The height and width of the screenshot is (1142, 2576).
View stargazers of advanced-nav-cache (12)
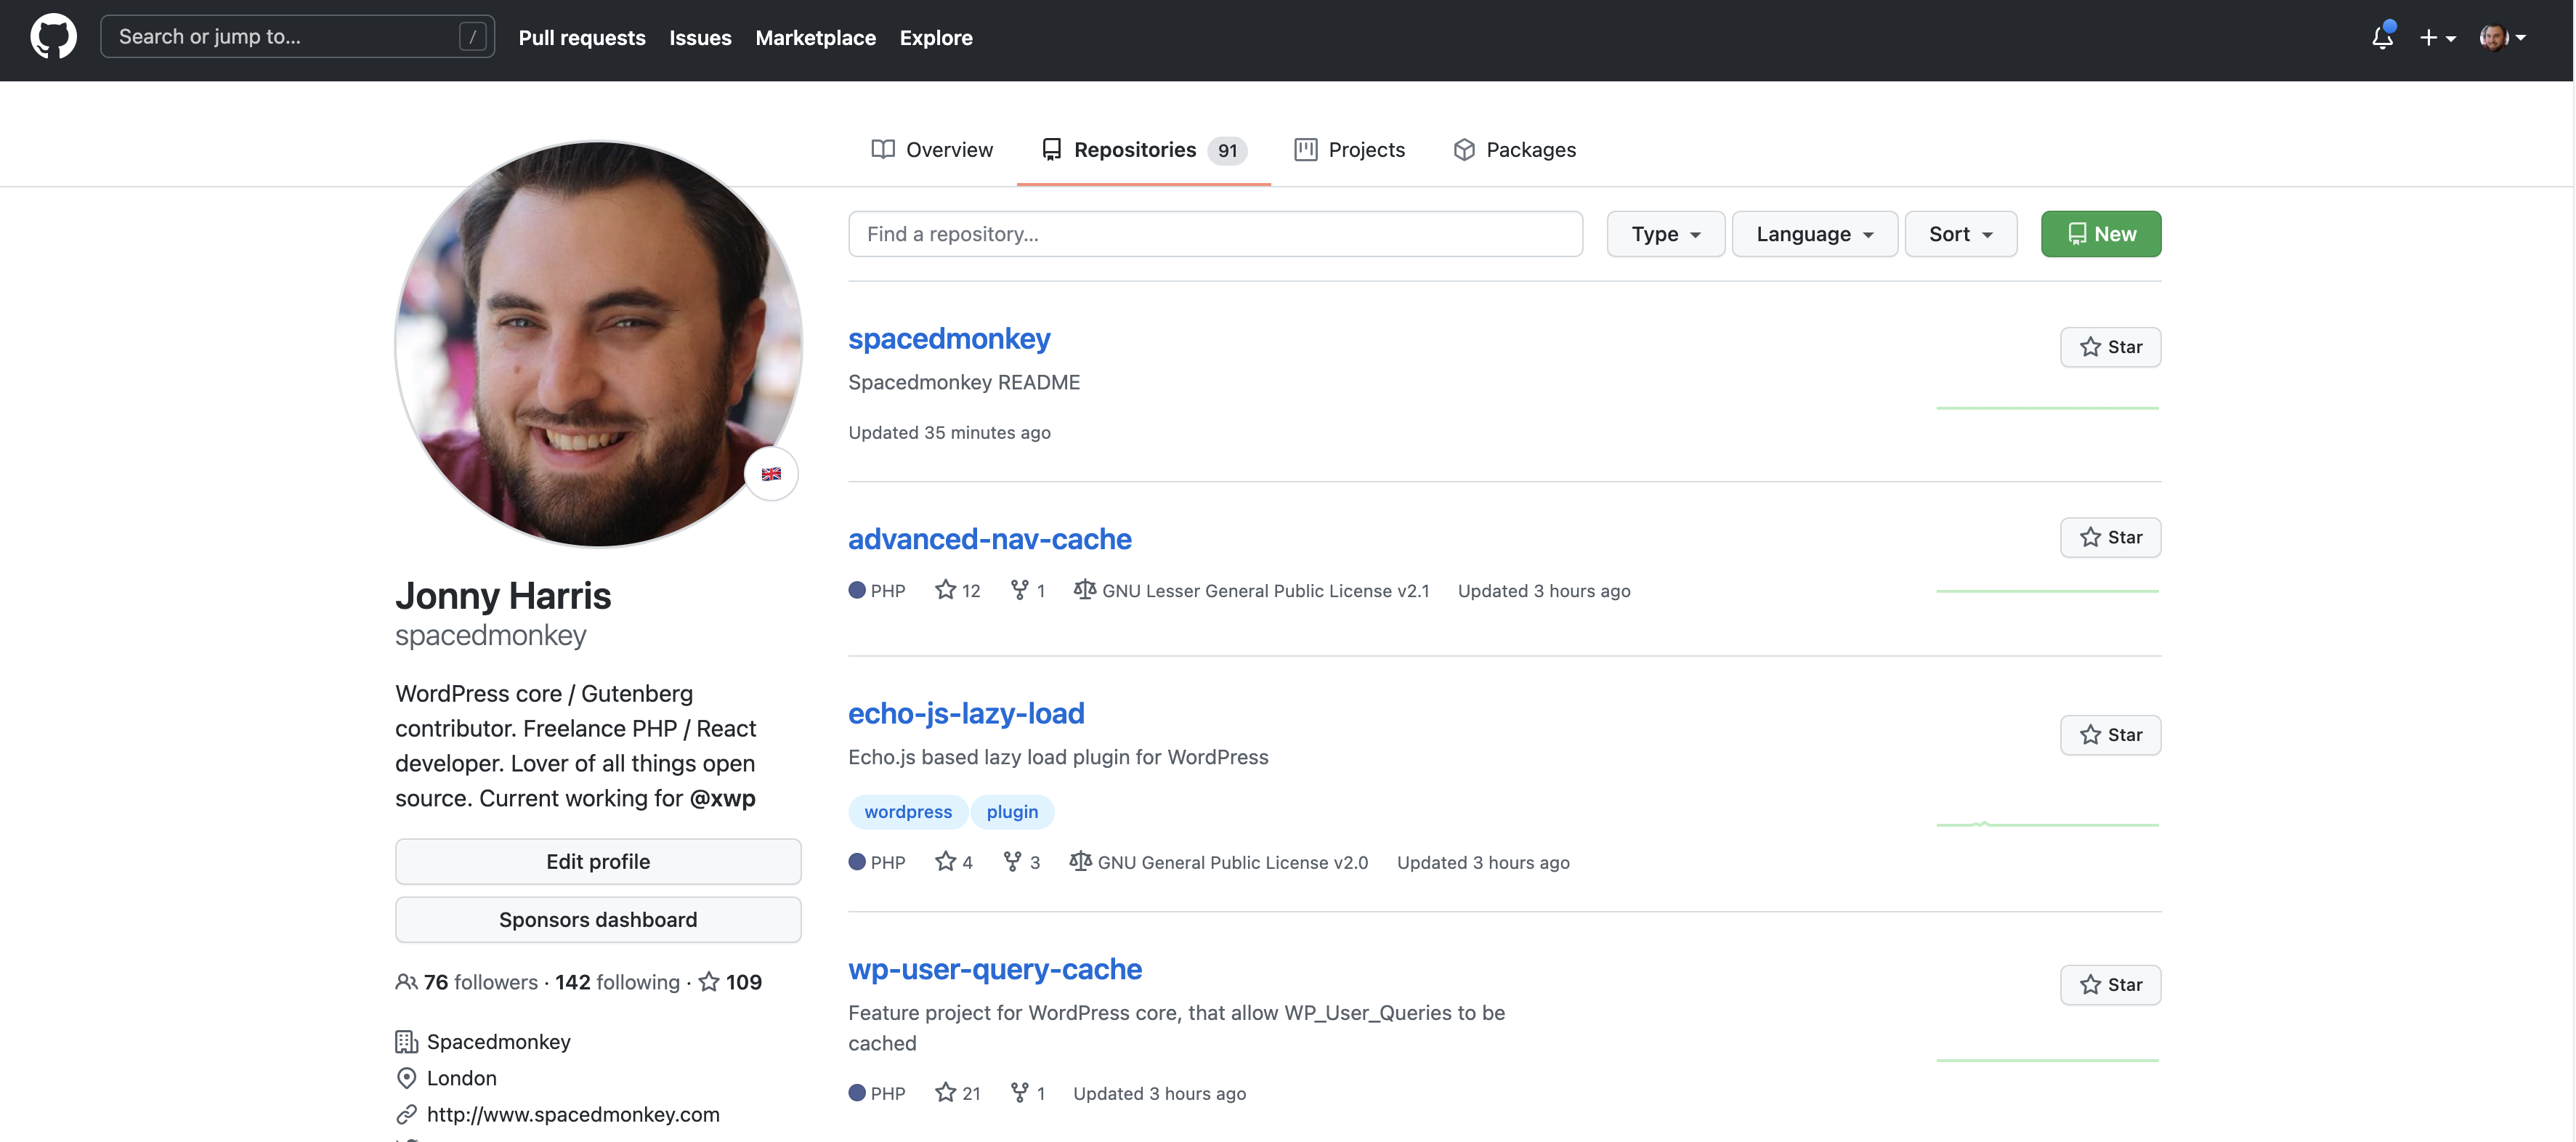[x=958, y=590]
